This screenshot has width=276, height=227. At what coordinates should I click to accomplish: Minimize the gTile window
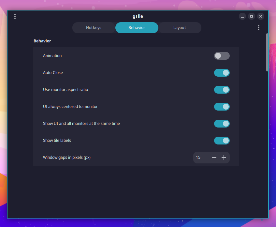point(242,16)
